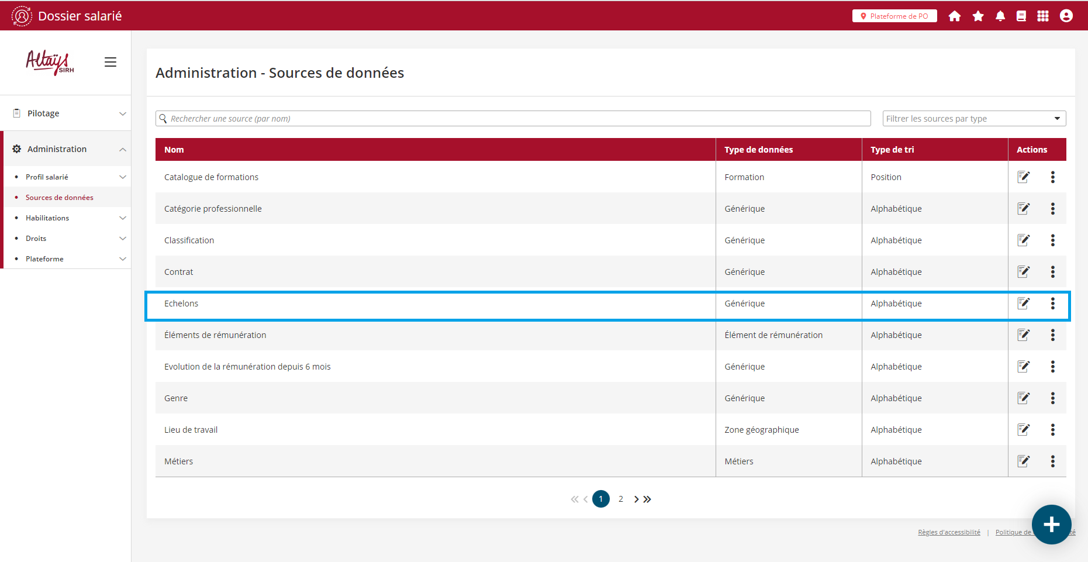Go to page 2 of results
The width and height of the screenshot is (1088, 562).
click(x=620, y=499)
